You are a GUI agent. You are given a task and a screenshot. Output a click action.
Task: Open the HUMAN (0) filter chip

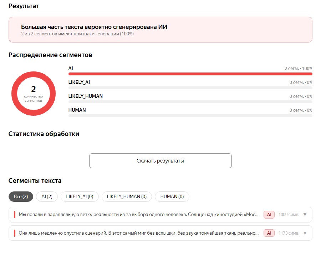click(x=172, y=196)
